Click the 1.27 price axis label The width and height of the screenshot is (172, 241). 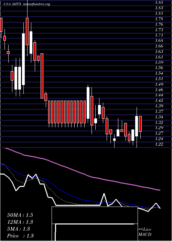[159, 133]
